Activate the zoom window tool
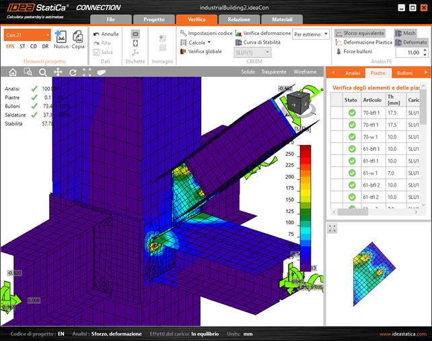Screen dimensions: 432x341 (28, 72)
